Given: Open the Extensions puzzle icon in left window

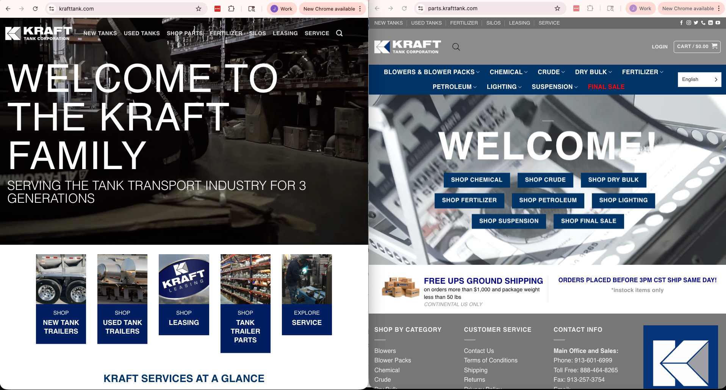Looking at the screenshot, I should (231, 9).
